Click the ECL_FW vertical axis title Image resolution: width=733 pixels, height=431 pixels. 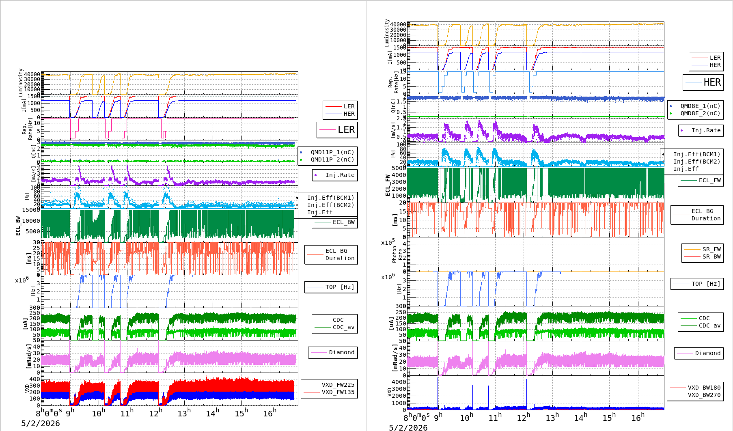point(388,185)
